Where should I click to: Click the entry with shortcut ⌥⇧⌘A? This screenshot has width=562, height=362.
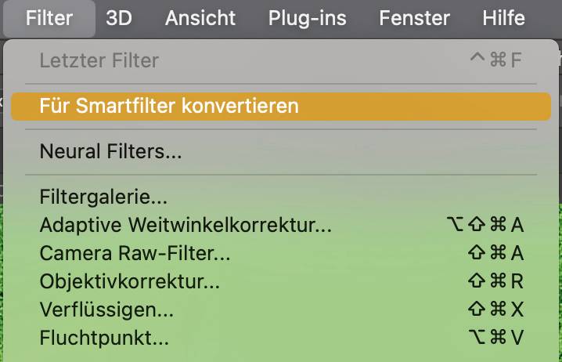click(281, 226)
